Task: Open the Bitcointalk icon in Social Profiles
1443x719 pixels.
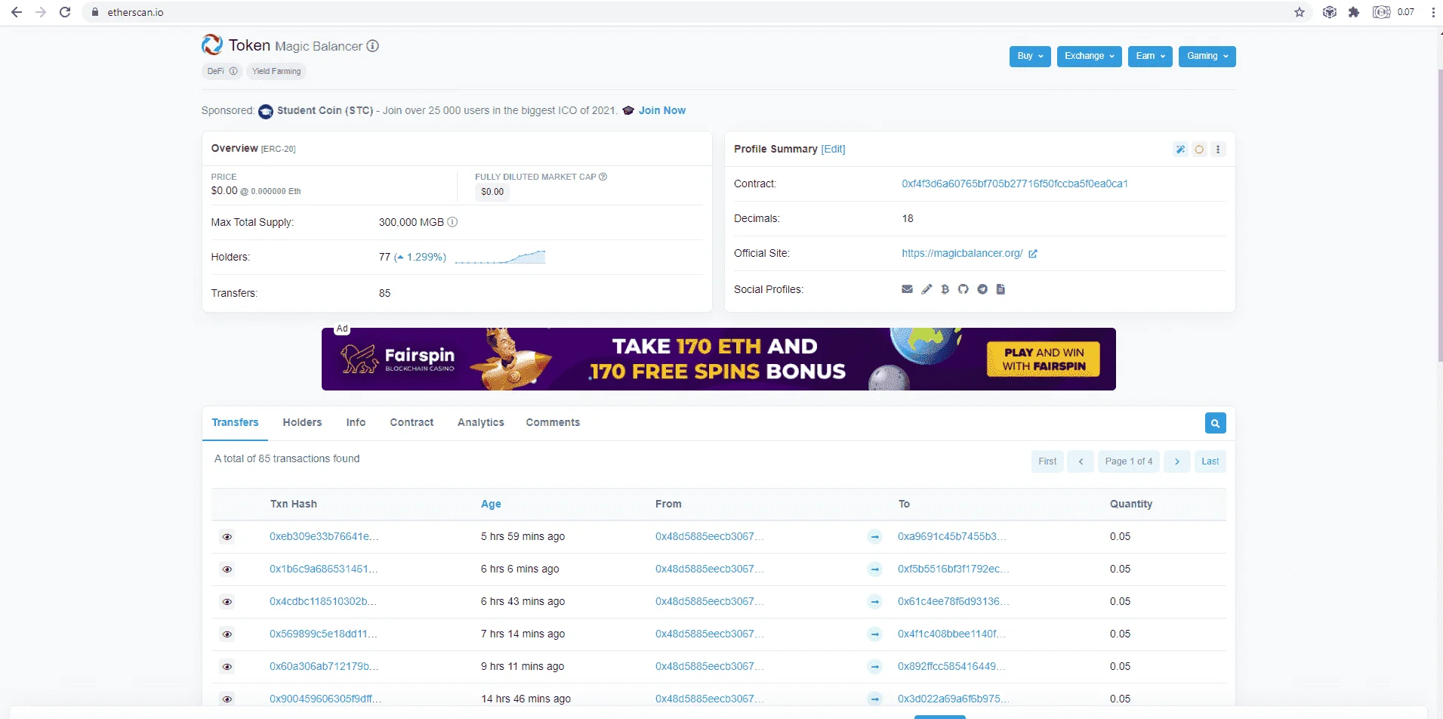Action: click(945, 289)
